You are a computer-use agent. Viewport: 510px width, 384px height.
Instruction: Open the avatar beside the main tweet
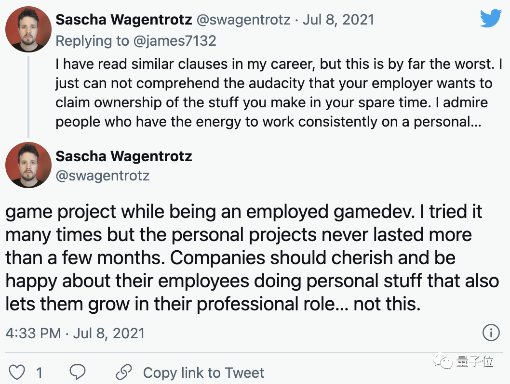click(28, 165)
